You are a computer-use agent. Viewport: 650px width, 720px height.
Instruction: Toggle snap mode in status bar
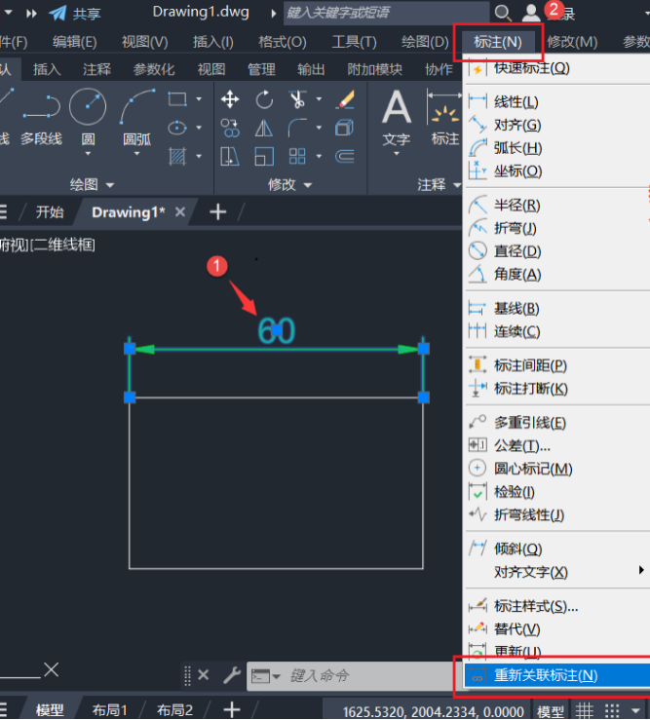(611, 710)
